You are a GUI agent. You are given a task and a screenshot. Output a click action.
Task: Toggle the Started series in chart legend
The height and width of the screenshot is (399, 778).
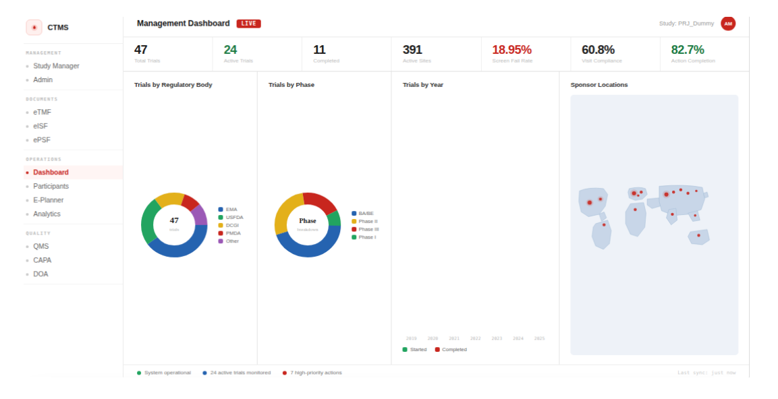[414, 350]
